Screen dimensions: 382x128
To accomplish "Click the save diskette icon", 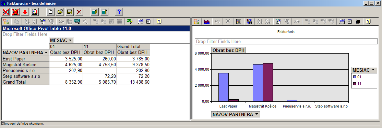I will 69,12.
